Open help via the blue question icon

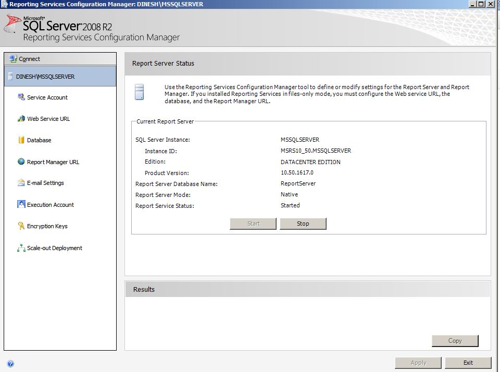(x=10, y=363)
